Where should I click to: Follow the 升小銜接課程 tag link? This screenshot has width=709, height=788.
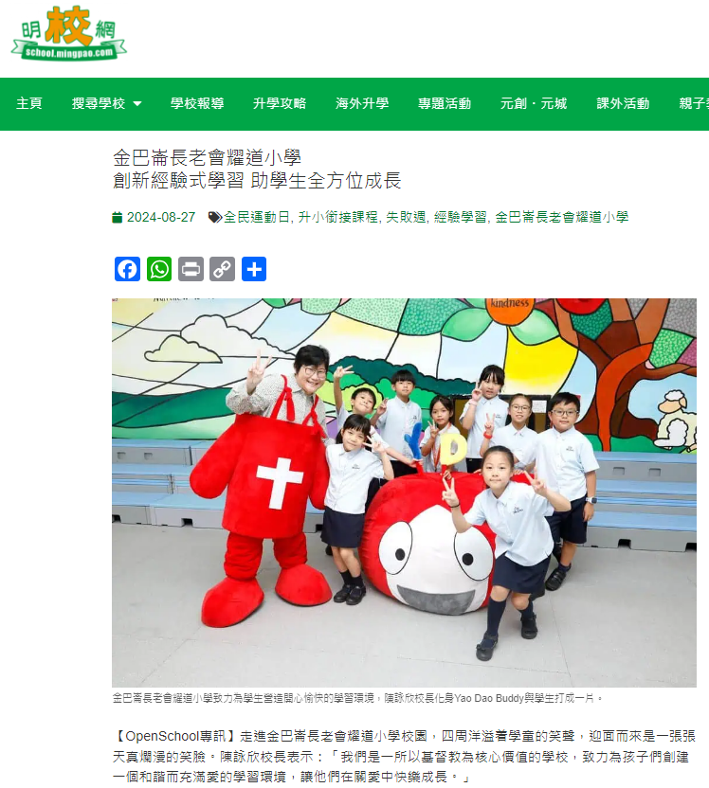[x=337, y=217]
